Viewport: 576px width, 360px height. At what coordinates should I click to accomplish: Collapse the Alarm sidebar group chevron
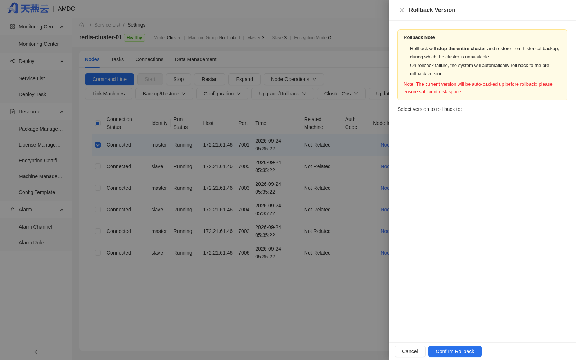(62, 210)
